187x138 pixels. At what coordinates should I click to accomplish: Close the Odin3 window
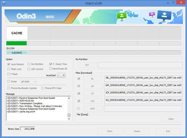(x=181, y=3)
